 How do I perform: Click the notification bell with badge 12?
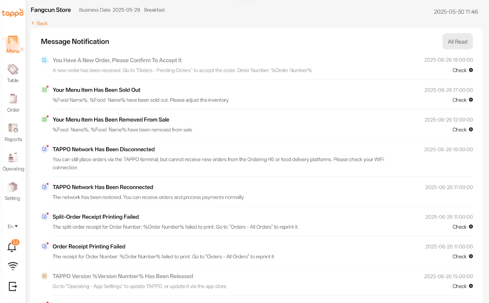point(12,247)
